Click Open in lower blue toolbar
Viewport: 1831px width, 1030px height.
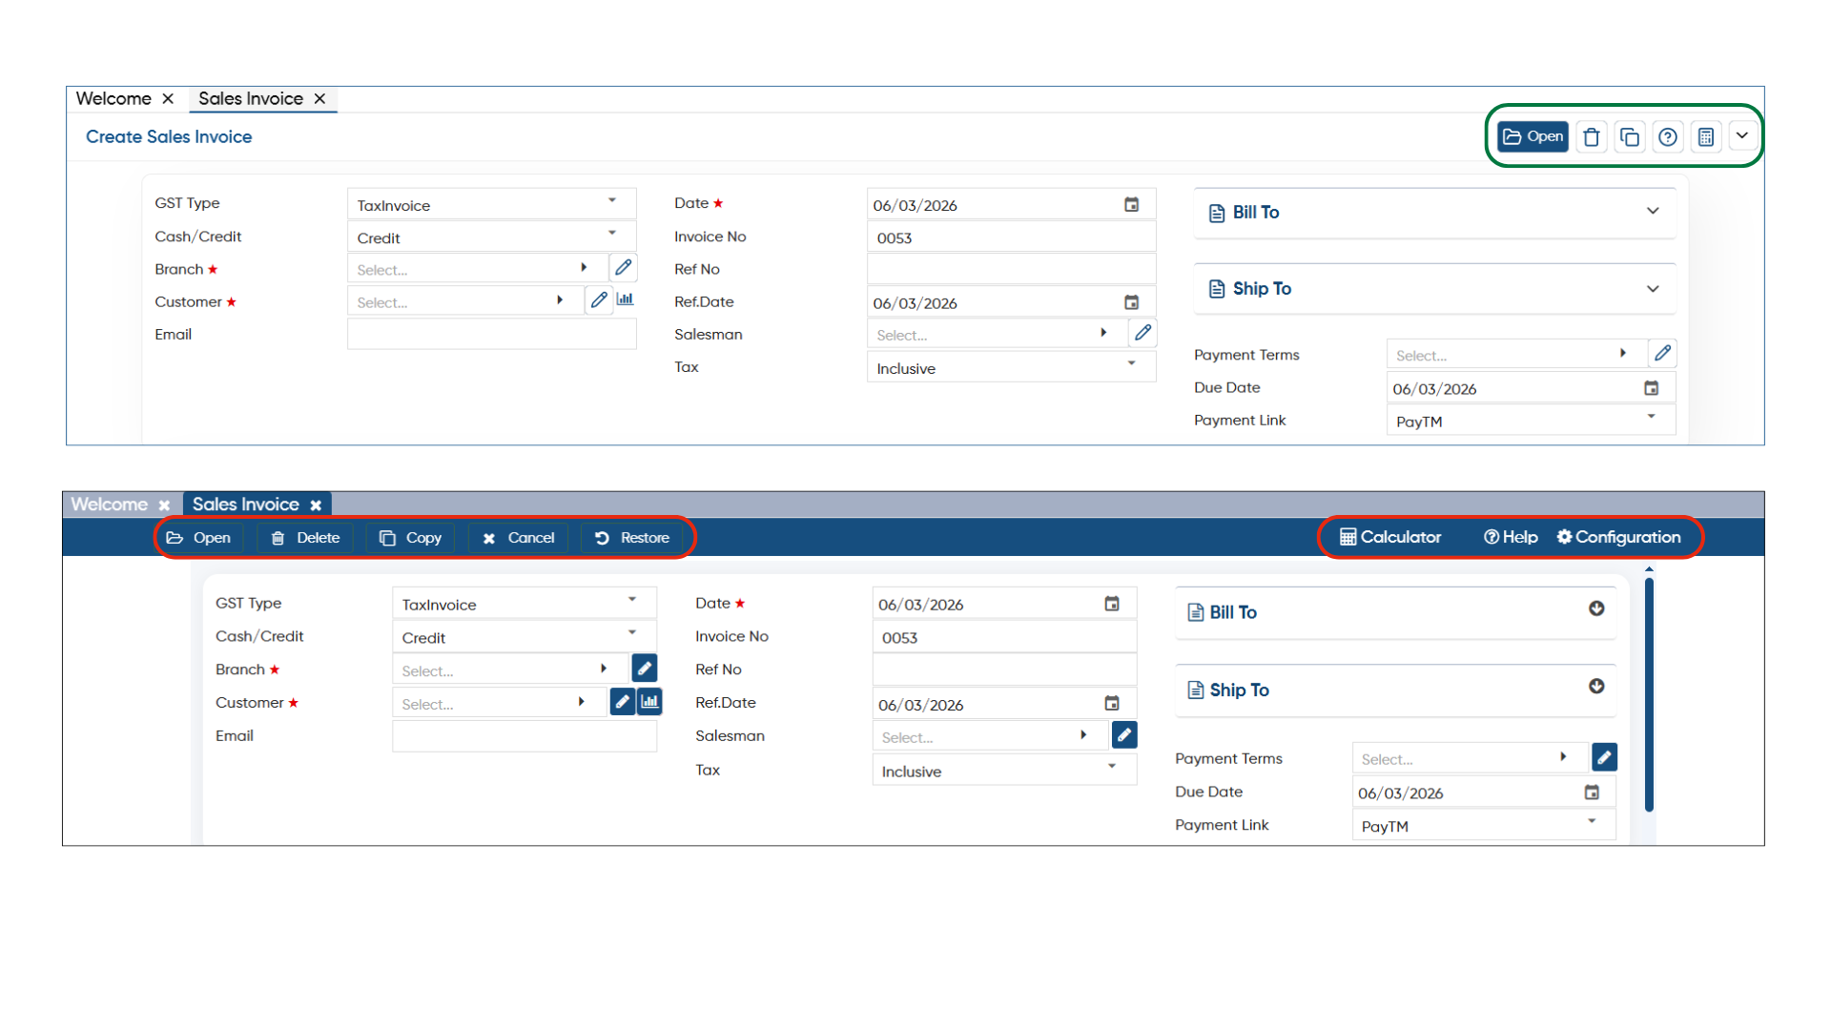pyautogui.click(x=198, y=538)
